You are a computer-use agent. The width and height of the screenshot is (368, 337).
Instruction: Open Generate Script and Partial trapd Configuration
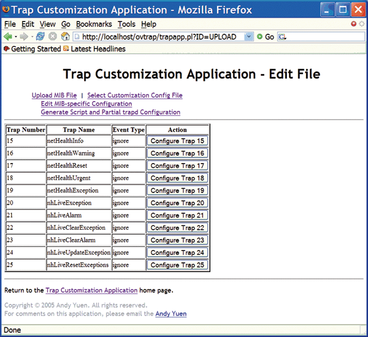tap(110, 112)
